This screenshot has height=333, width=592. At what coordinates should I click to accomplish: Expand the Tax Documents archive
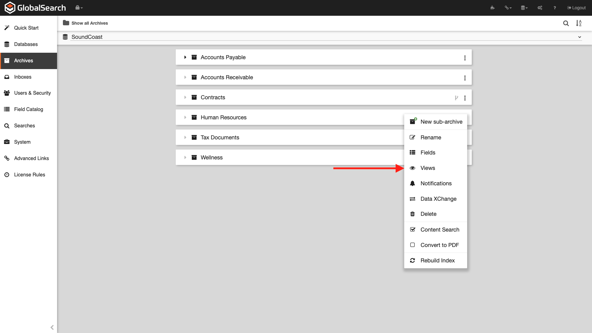coord(185,138)
